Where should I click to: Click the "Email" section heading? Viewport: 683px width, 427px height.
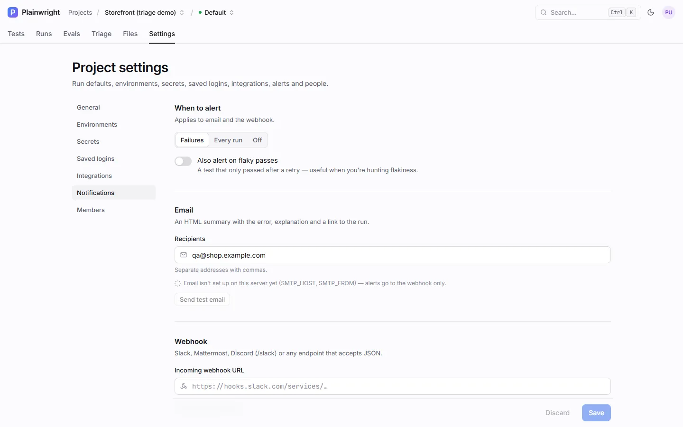click(184, 210)
